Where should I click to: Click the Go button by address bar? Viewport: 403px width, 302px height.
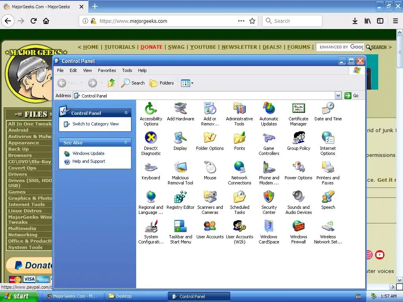[x=351, y=96]
